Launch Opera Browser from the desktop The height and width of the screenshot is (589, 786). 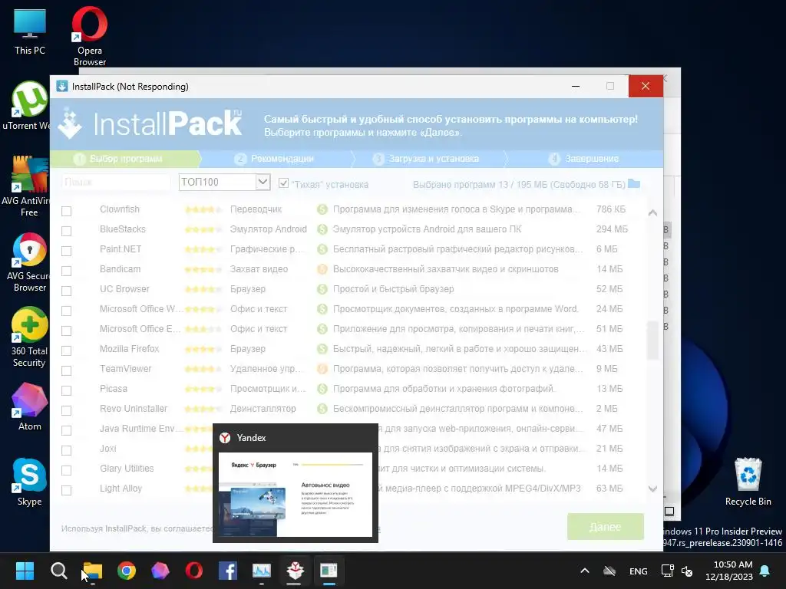pyautogui.click(x=89, y=36)
